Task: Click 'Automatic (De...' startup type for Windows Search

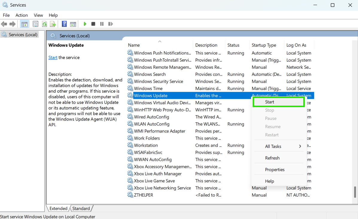Action: [266, 74]
